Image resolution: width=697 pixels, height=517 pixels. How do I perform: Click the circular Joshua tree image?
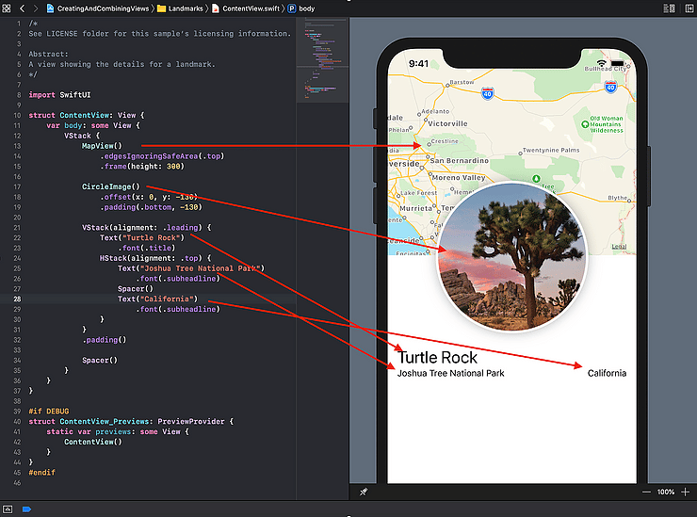point(512,256)
